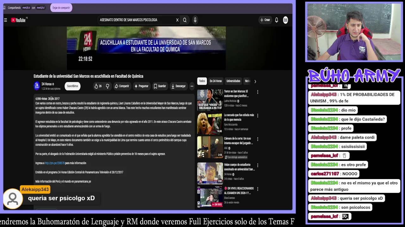405x227 pixels.
Task: Like the video with thumbs-up 26
Action: (x=98, y=86)
